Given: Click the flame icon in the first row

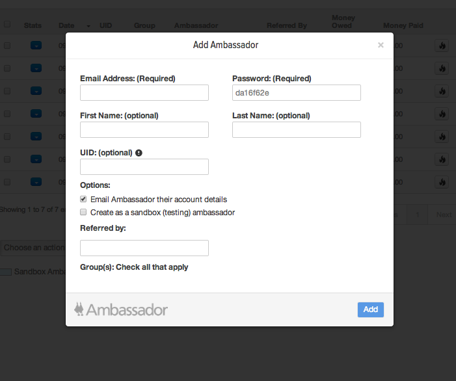Looking at the screenshot, I should point(442,46).
